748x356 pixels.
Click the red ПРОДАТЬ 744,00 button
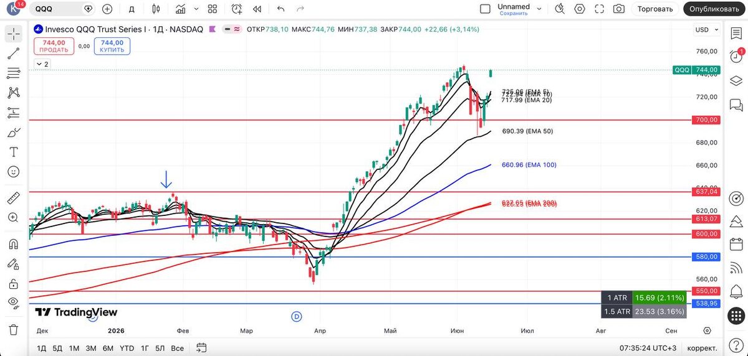point(54,46)
